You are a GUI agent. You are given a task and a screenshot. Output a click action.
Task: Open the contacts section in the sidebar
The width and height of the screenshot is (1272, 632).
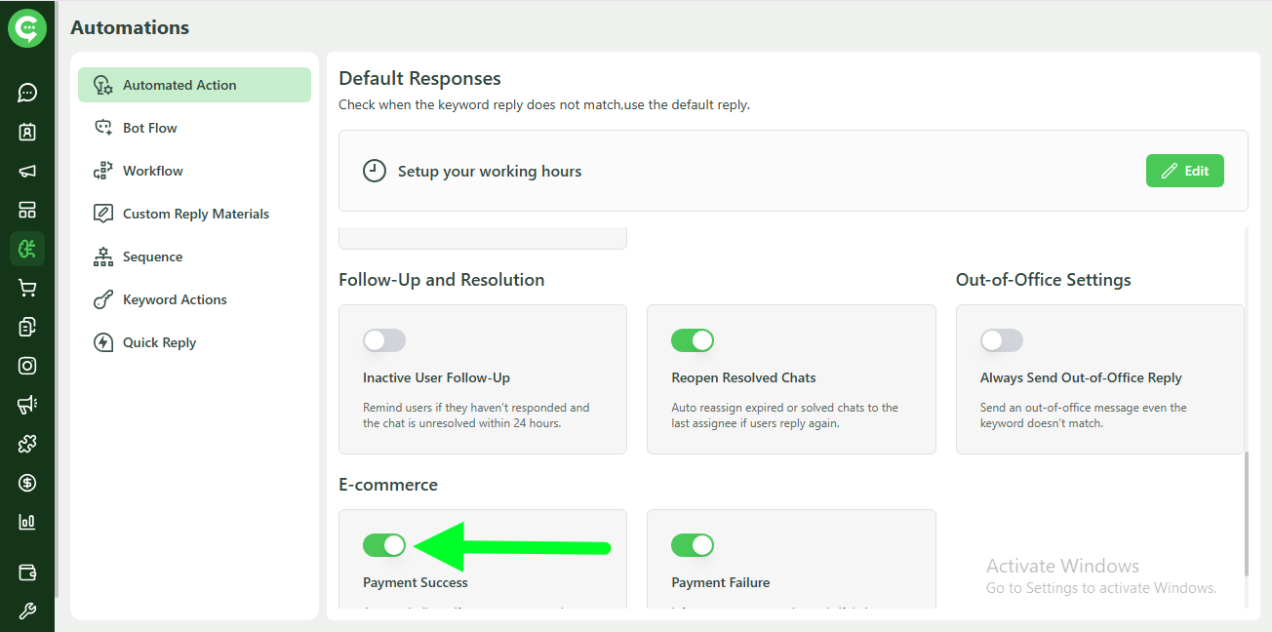click(x=26, y=132)
